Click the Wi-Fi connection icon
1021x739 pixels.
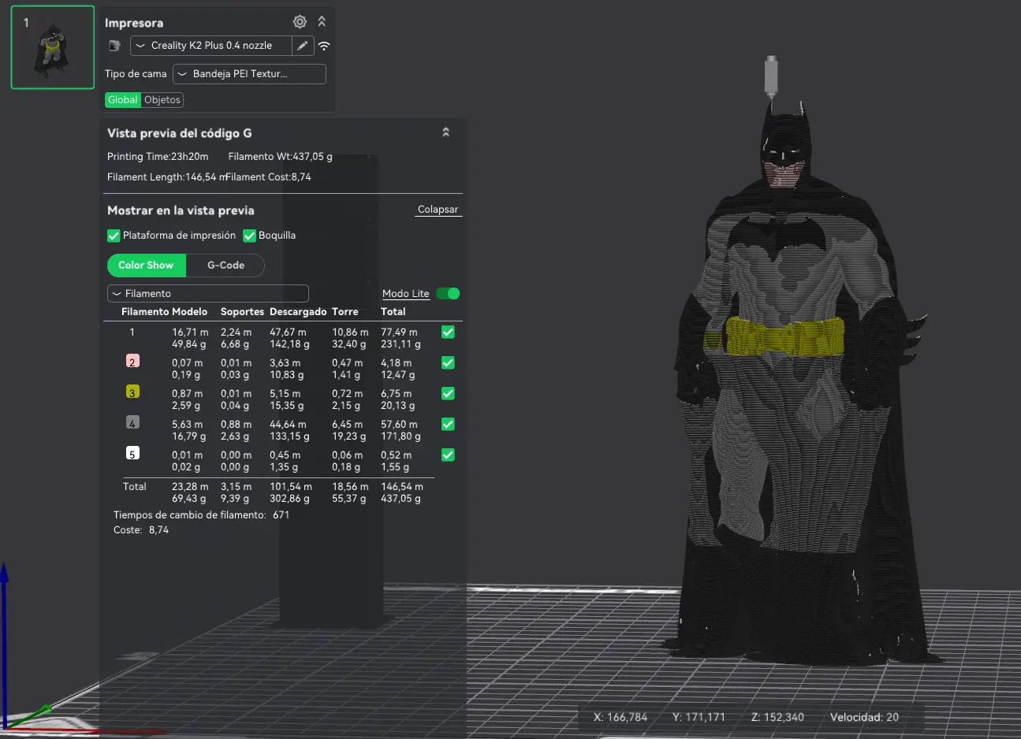coord(324,46)
